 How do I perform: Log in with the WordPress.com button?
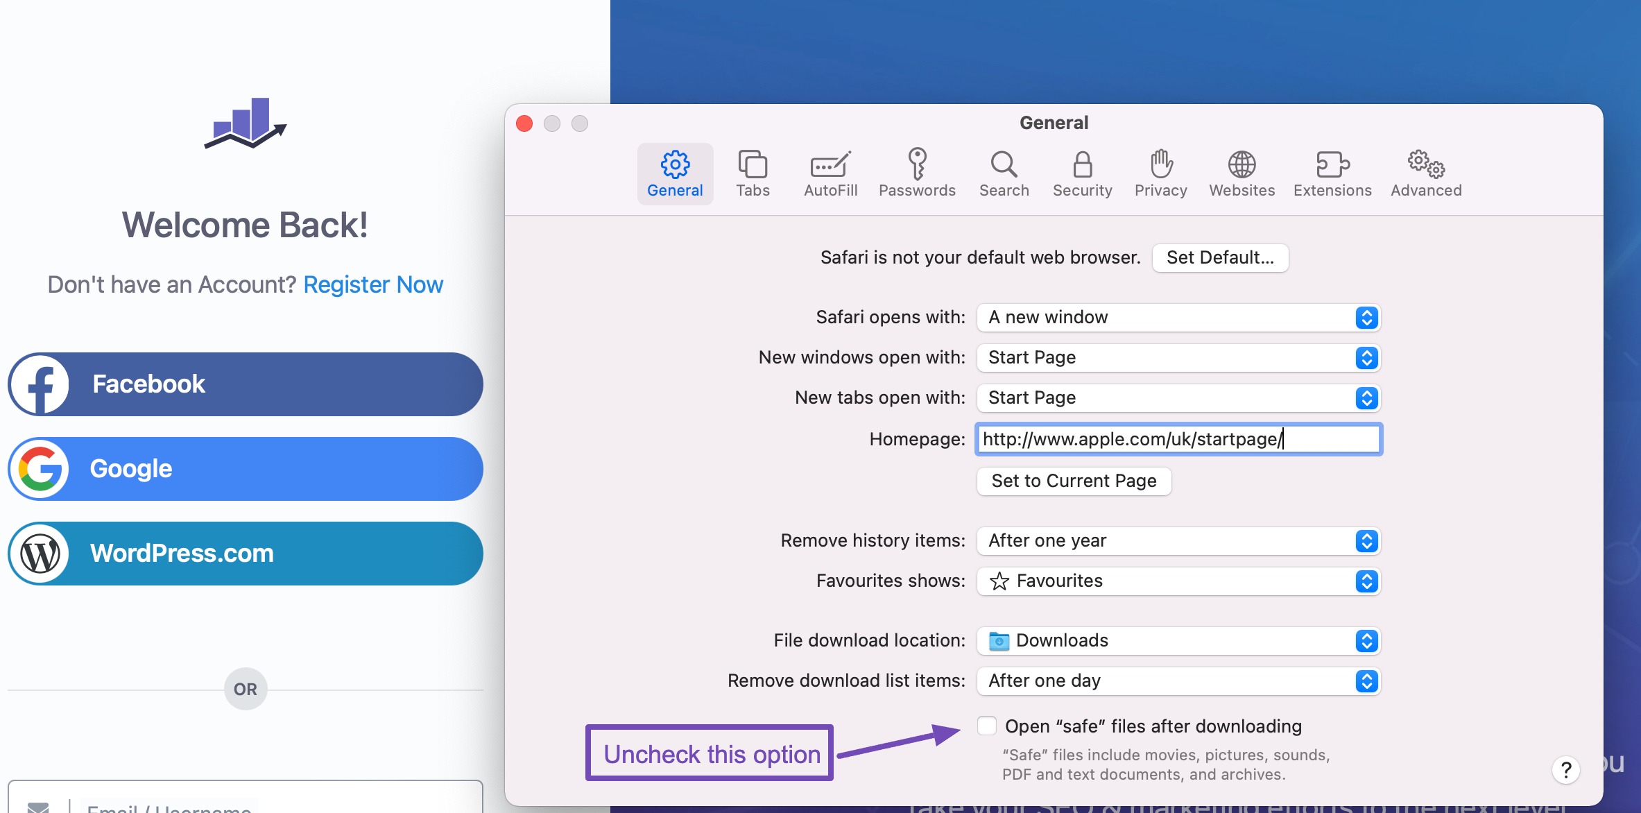[246, 554]
